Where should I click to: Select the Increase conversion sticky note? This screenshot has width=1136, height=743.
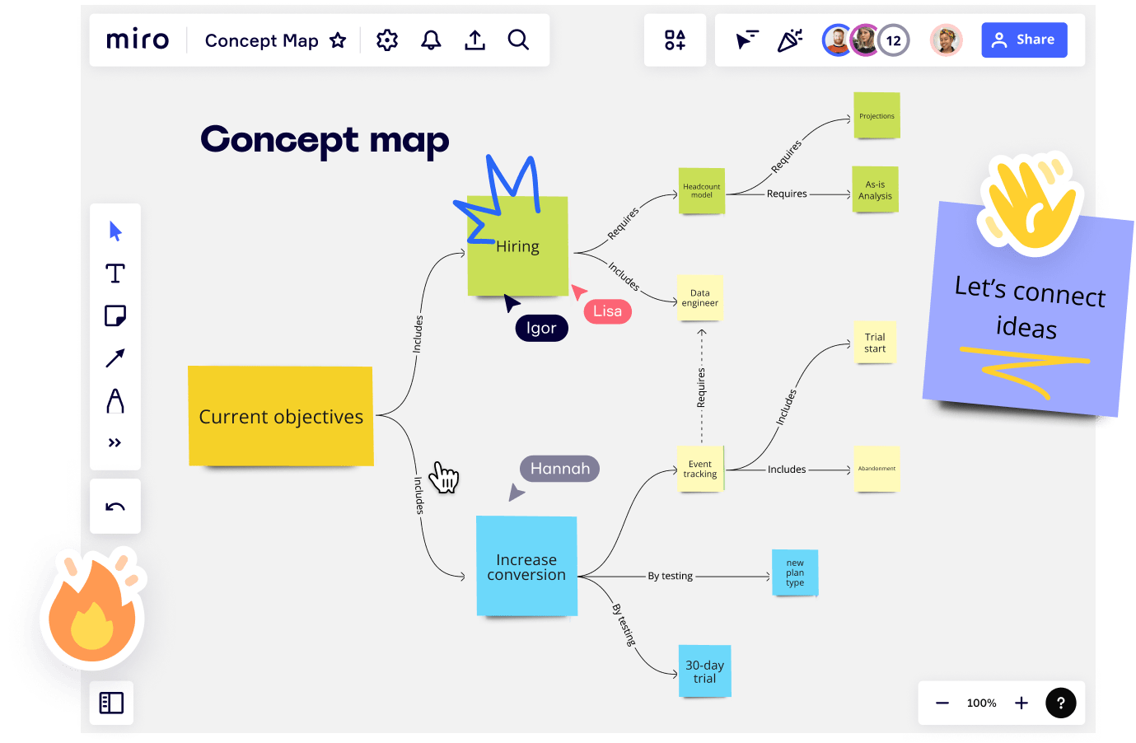(526, 566)
